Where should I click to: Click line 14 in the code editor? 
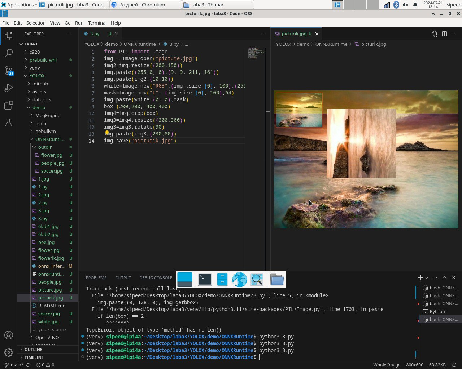(x=140, y=141)
